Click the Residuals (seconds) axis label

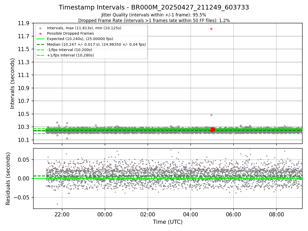point(8,179)
